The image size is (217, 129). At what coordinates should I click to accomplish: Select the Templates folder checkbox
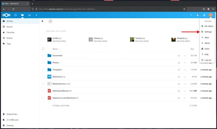click(x=43, y=70)
